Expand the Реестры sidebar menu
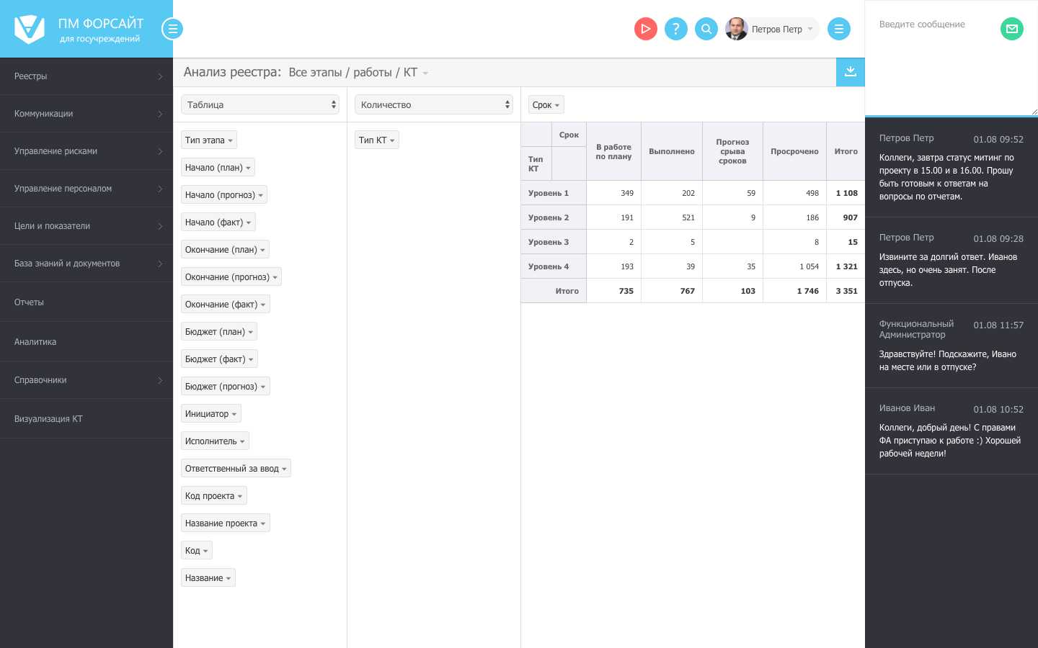1038x648 pixels. point(86,76)
